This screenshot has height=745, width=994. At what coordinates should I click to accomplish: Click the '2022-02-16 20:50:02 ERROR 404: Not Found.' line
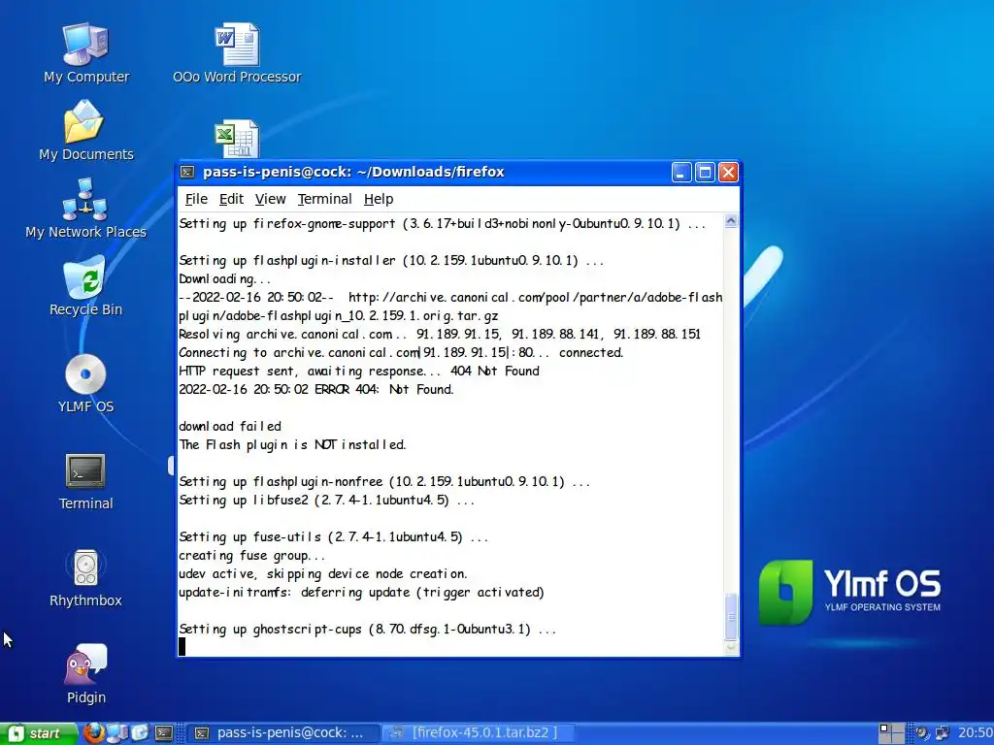[316, 389]
